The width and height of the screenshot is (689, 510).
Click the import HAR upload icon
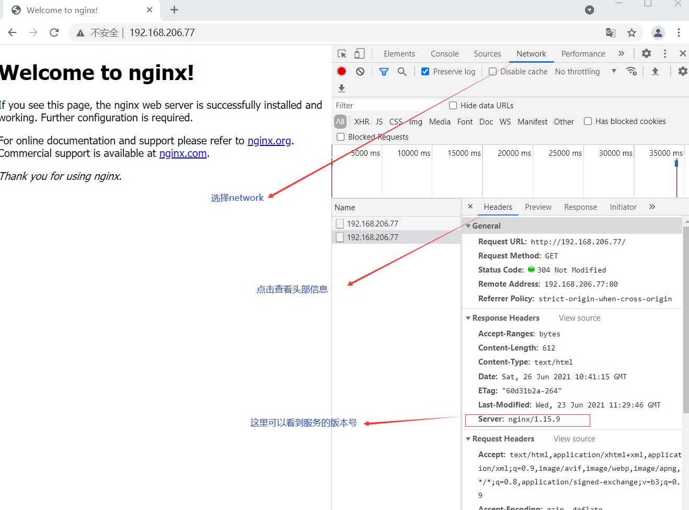655,71
